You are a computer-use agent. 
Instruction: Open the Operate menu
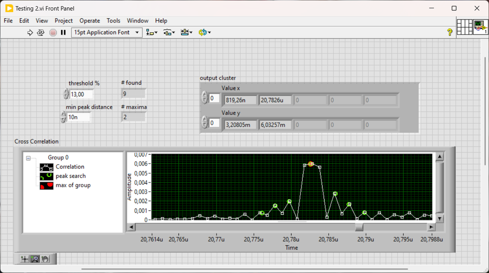coord(90,21)
